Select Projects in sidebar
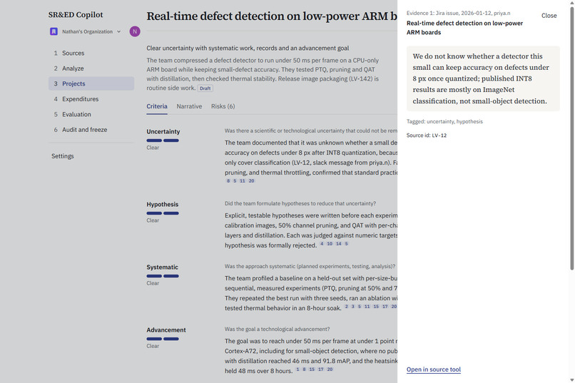The height and width of the screenshot is (383, 575). point(91,83)
